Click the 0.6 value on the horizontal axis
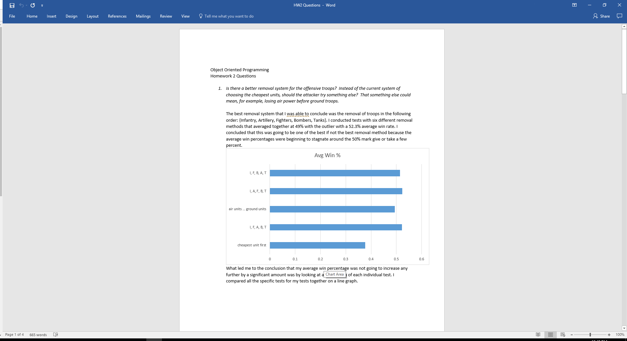Viewport: 627px width, 341px height. pyautogui.click(x=421, y=259)
